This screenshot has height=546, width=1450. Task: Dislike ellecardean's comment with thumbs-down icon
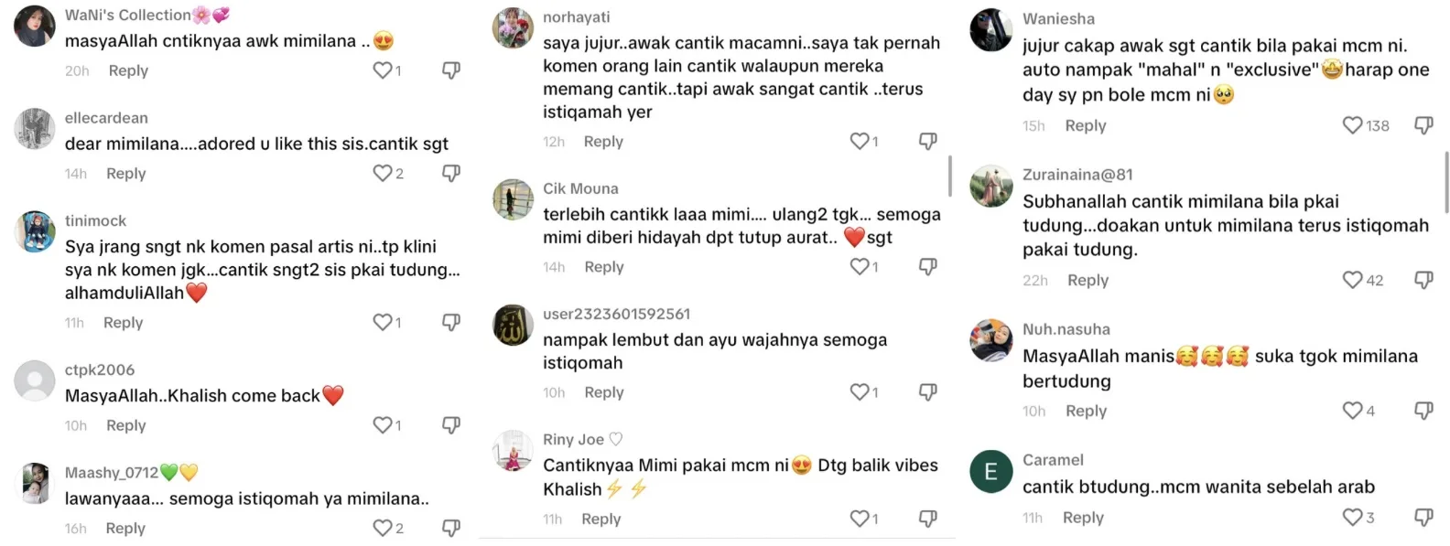(x=451, y=173)
